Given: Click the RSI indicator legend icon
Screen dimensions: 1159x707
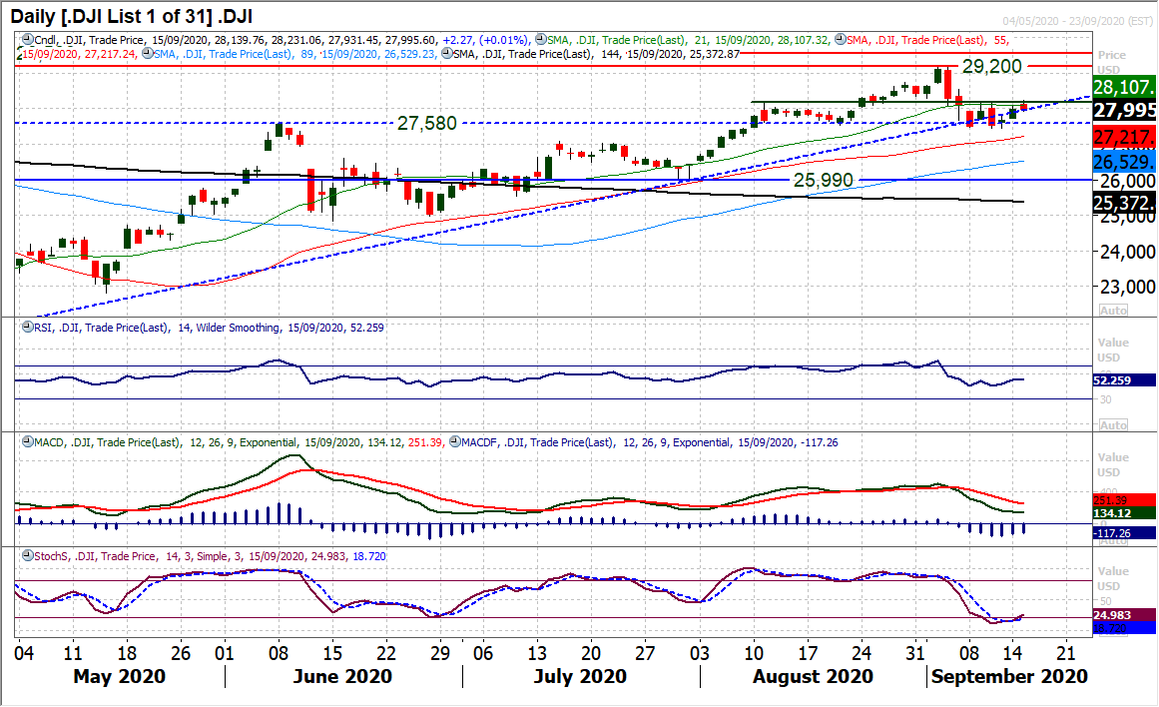Looking at the screenshot, I should click(x=27, y=327).
